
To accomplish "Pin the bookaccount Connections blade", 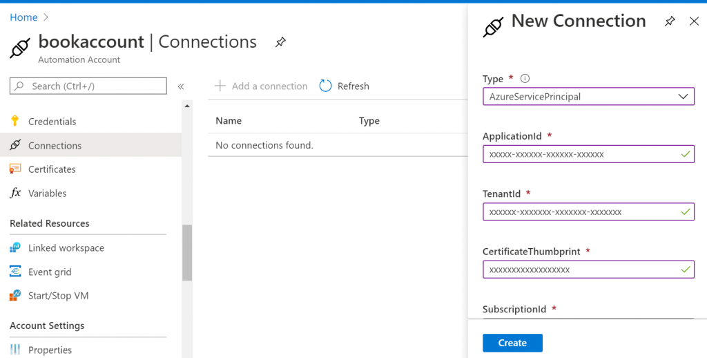I will pyautogui.click(x=280, y=42).
